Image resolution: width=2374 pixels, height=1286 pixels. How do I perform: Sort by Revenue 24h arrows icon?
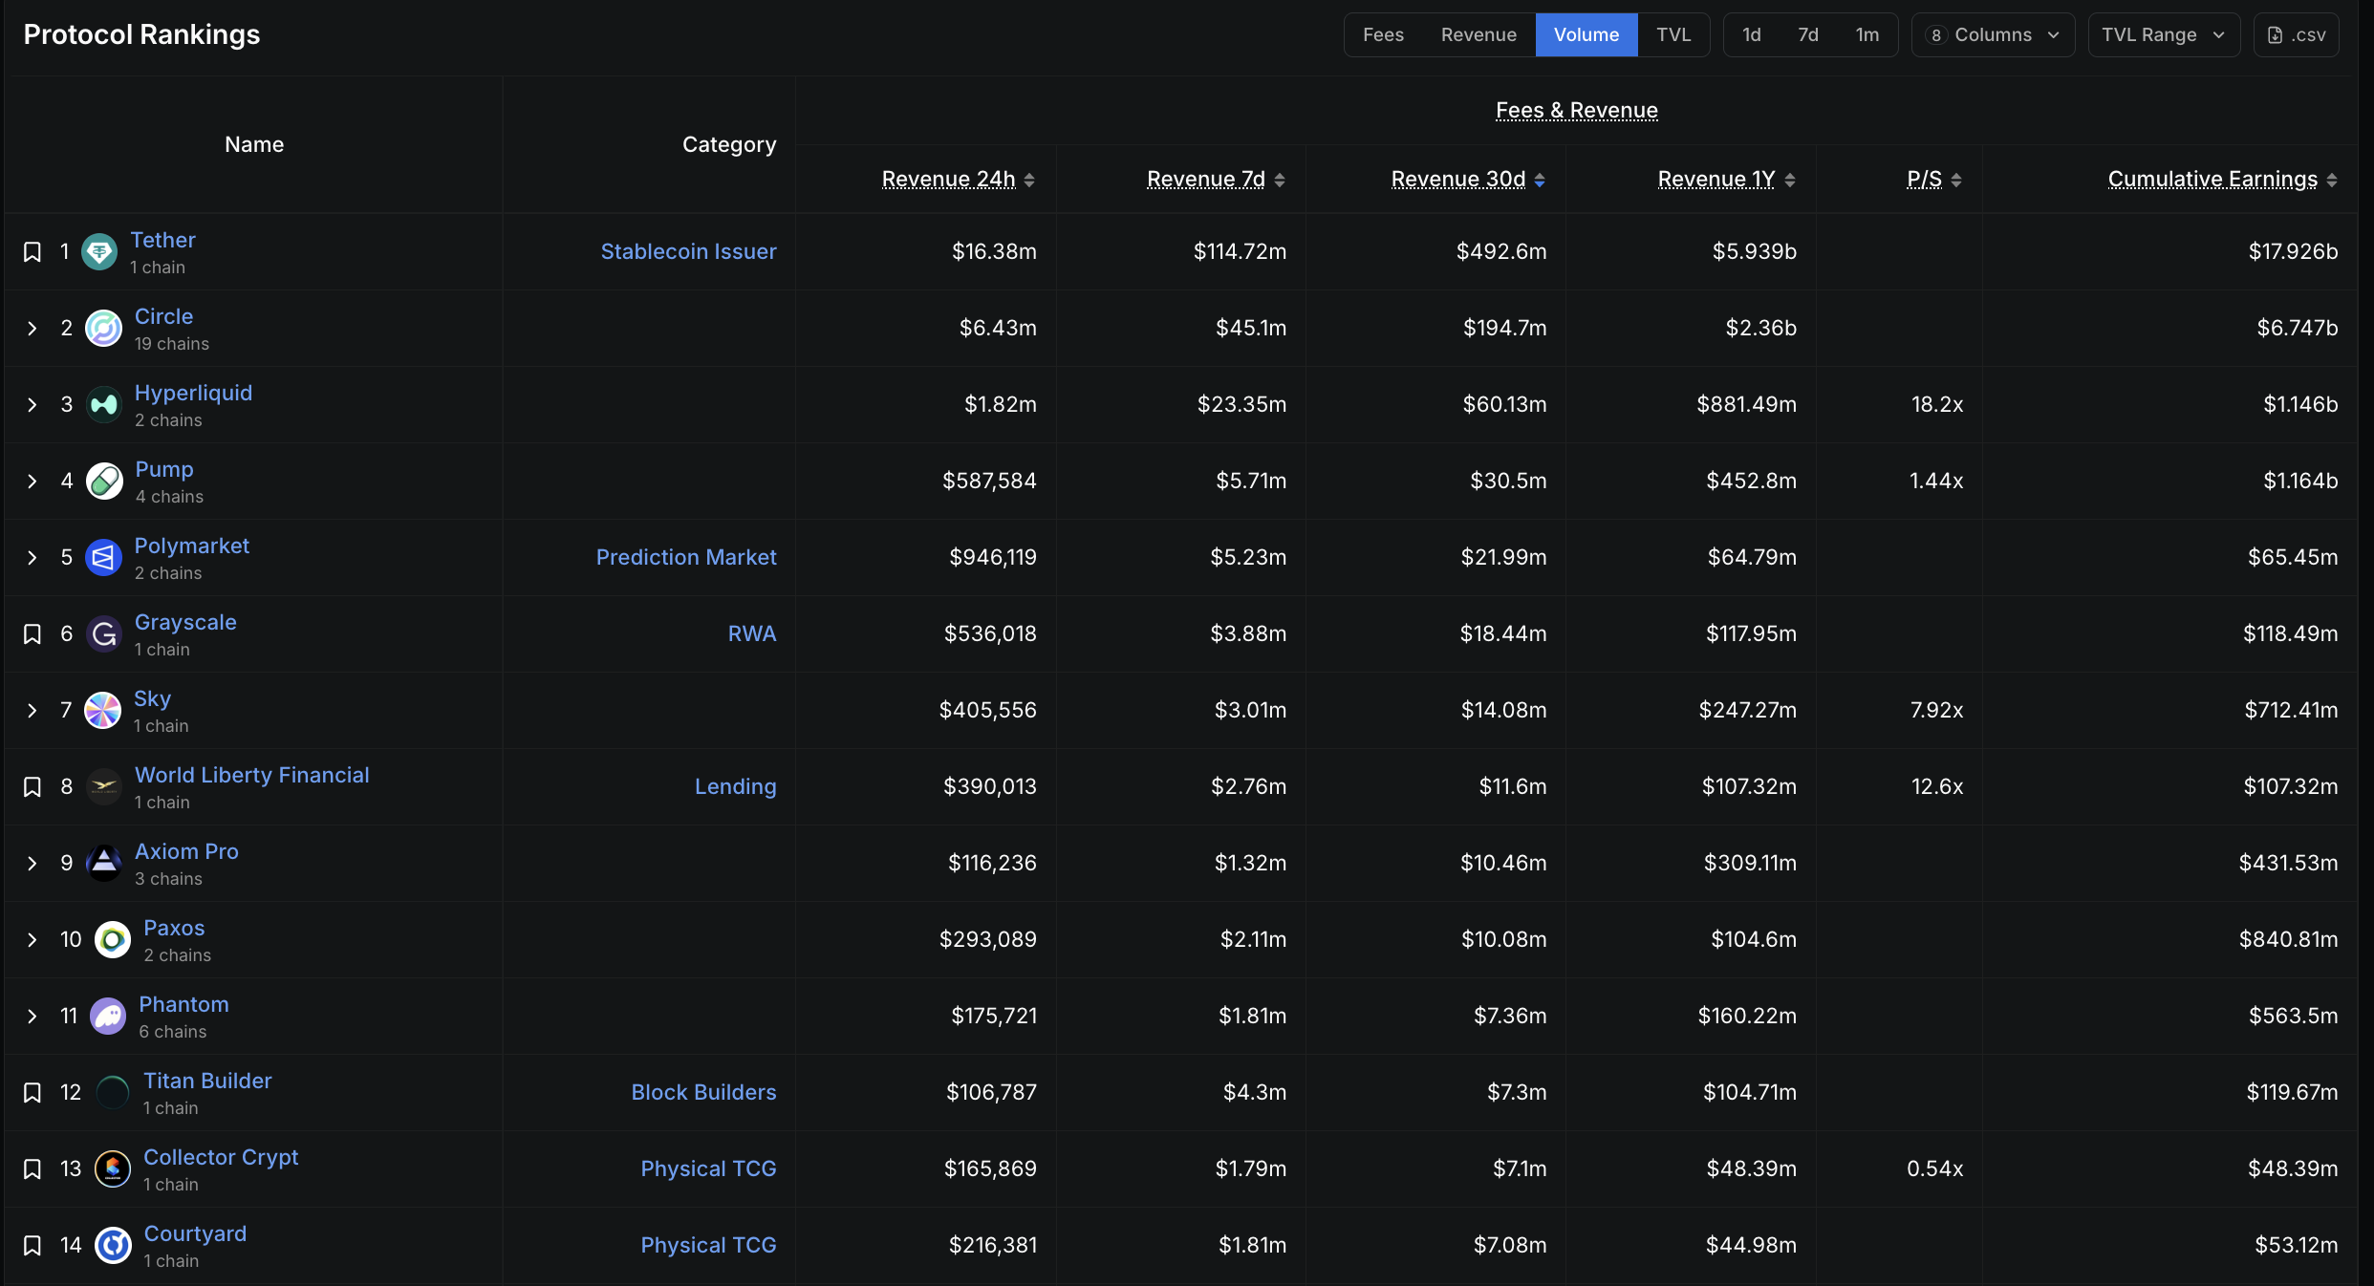[x=1029, y=181]
